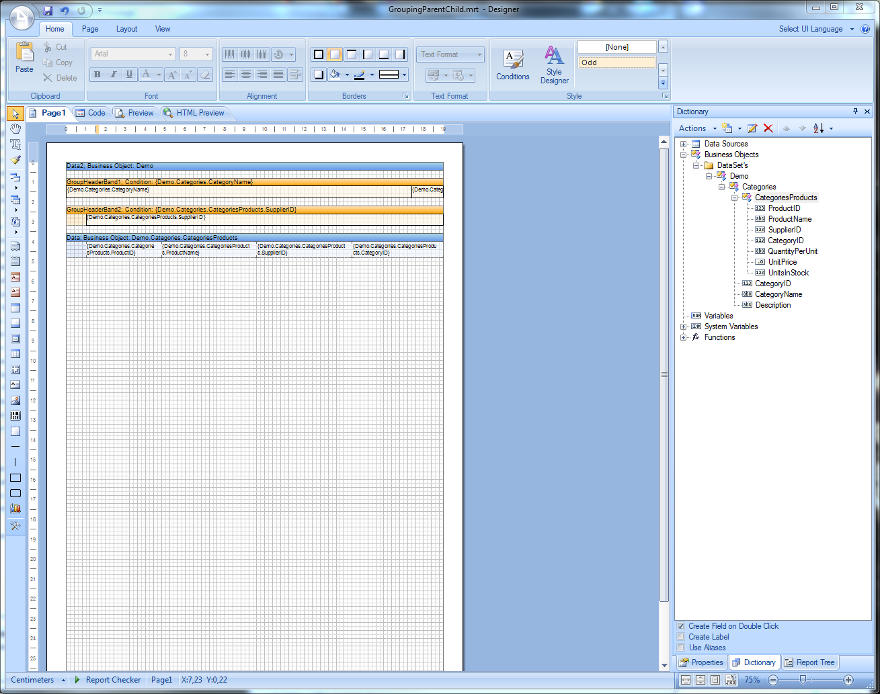
Task: Save report using quick access floppy icon
Action: (x=48, y=10)
